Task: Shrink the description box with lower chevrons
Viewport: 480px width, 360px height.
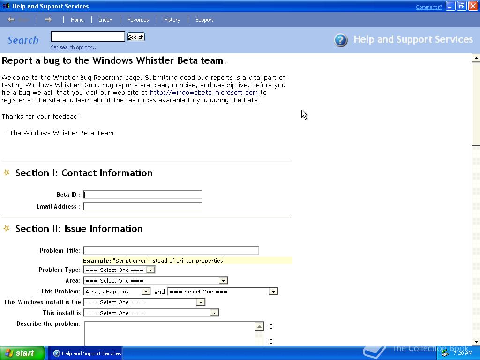Action: (x=271, y=341)
